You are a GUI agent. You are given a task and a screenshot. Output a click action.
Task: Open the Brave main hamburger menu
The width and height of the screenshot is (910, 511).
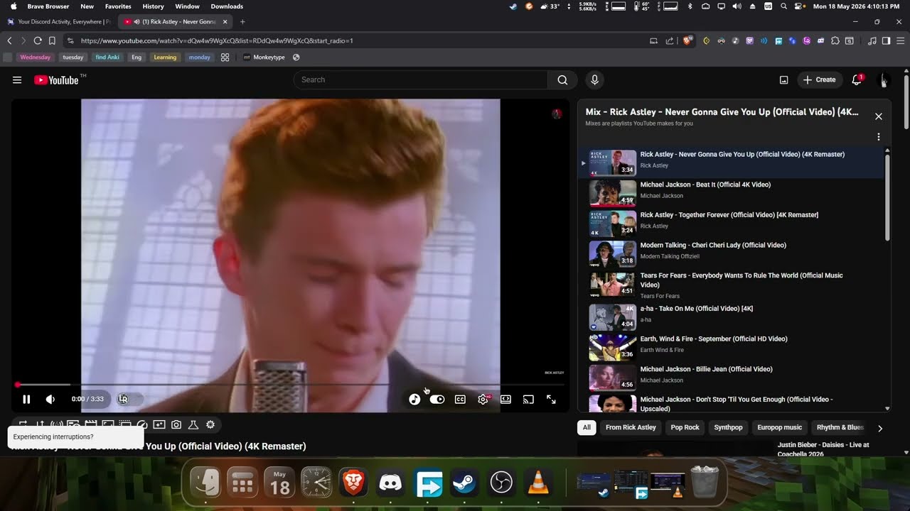pyautogui.click(x=899, y=40)
